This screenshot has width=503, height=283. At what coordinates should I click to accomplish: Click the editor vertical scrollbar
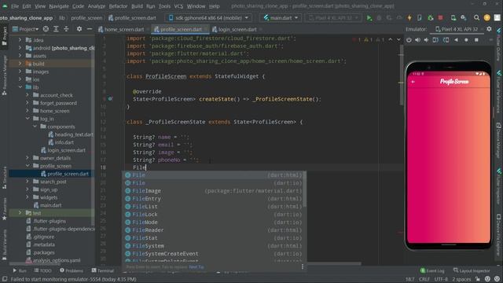(401, 75)
